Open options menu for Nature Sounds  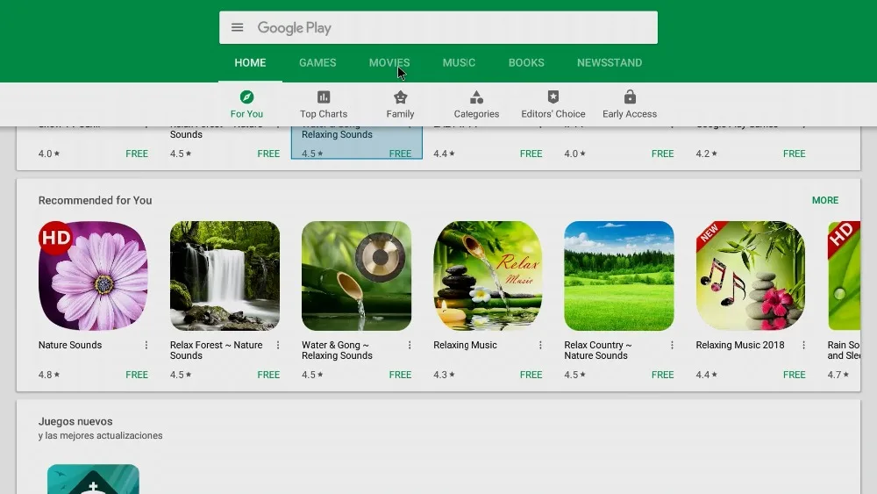click(146, 345)
